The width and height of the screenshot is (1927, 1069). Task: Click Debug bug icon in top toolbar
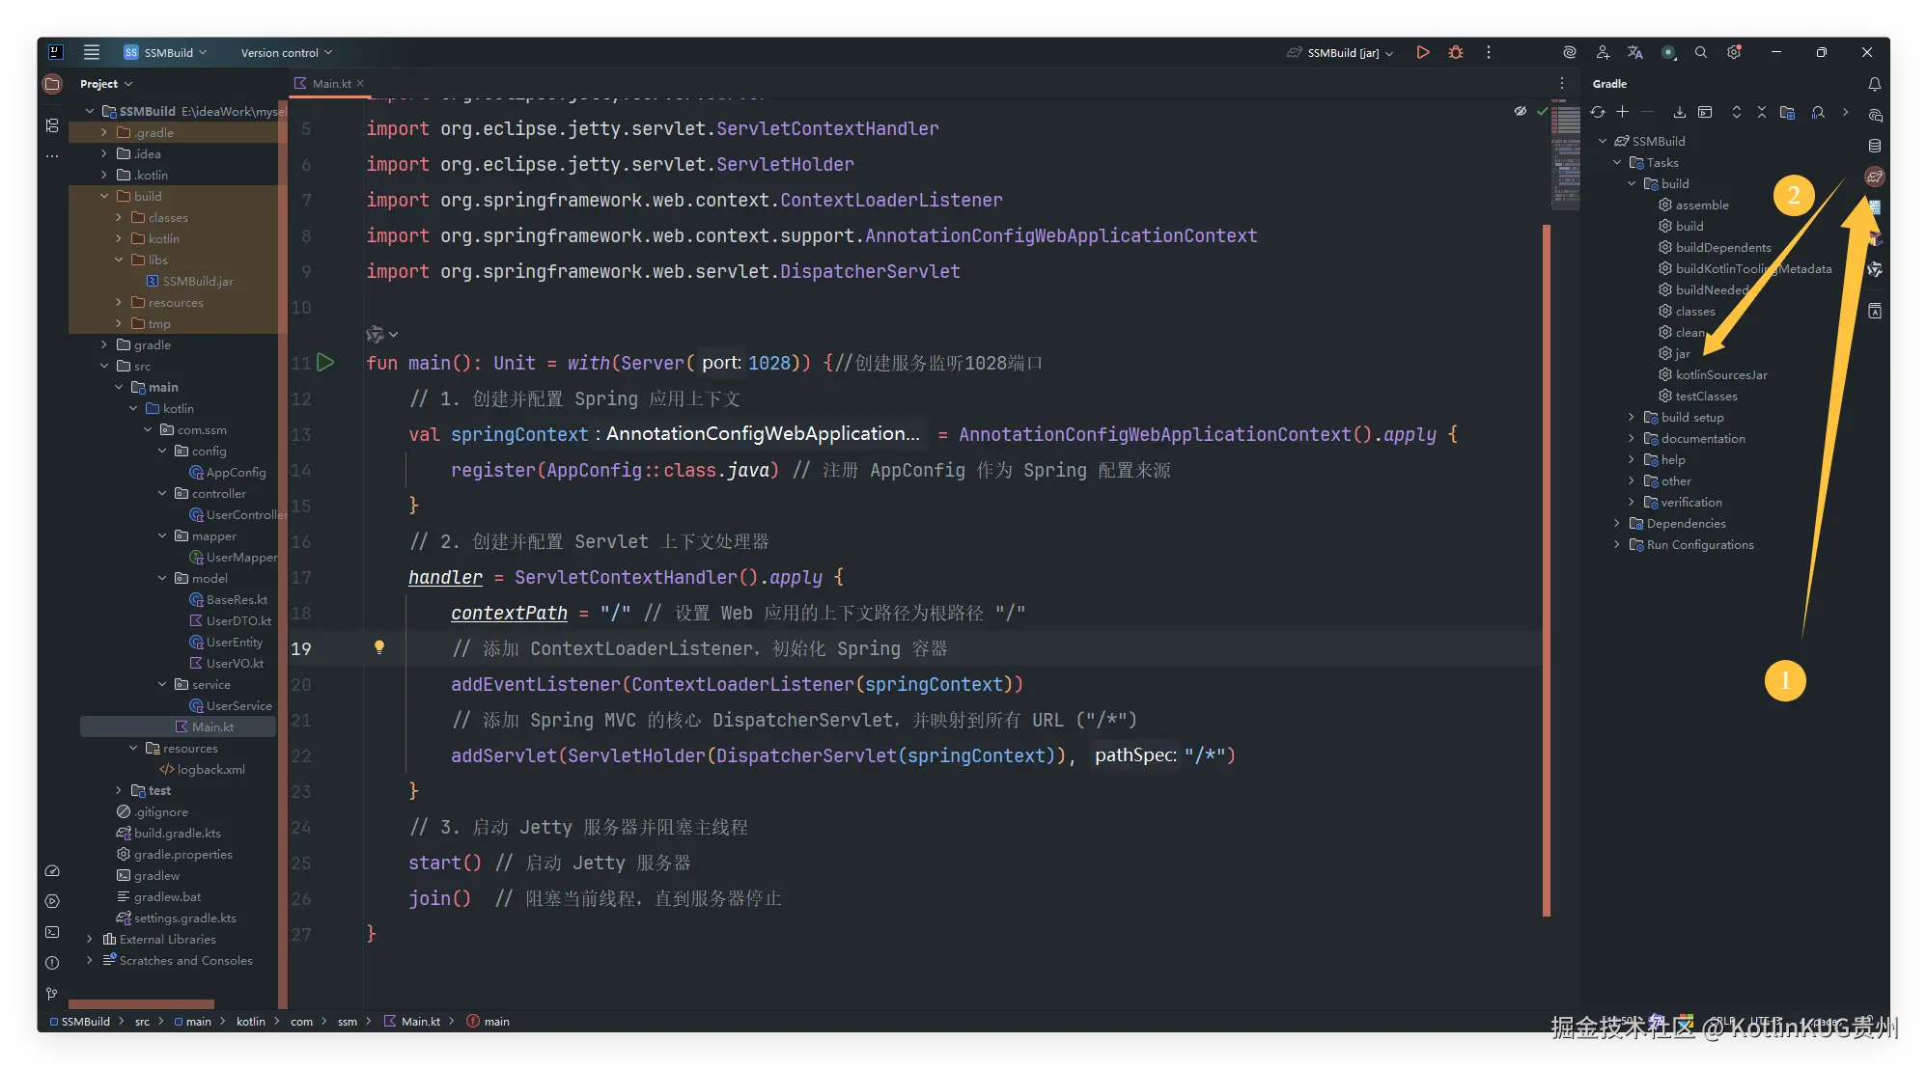(1456, 52)
